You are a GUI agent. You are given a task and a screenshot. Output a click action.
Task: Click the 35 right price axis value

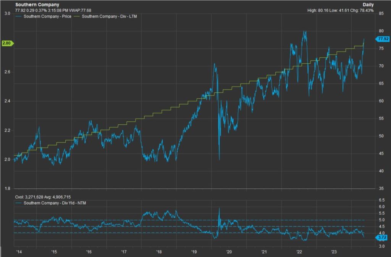click(x=381, y=188)
